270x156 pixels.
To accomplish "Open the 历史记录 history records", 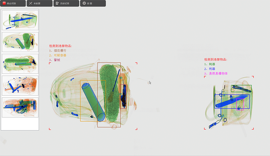I will (x=66, y=3).
